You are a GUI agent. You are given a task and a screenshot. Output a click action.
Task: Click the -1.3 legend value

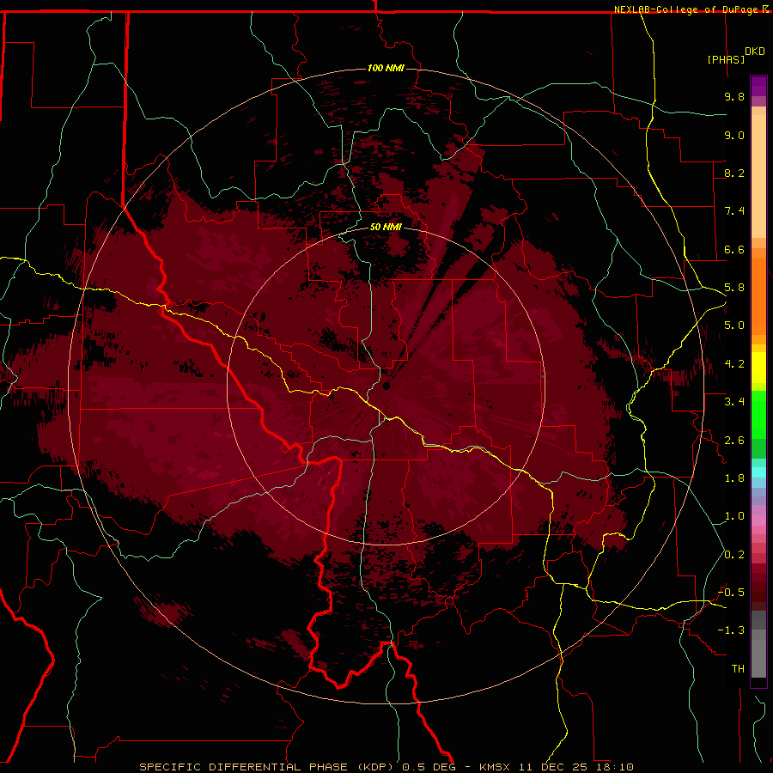(732, 630)
